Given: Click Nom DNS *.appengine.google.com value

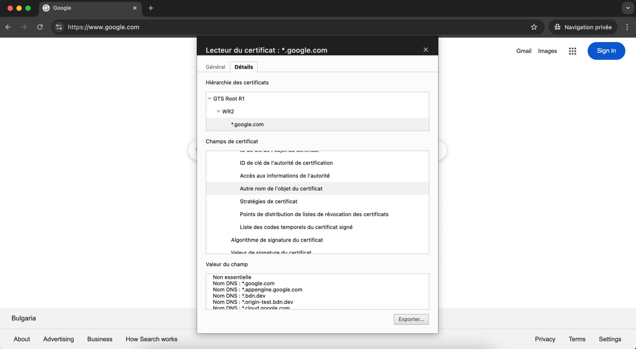Looking at the screenshot, I should point(257,290).
